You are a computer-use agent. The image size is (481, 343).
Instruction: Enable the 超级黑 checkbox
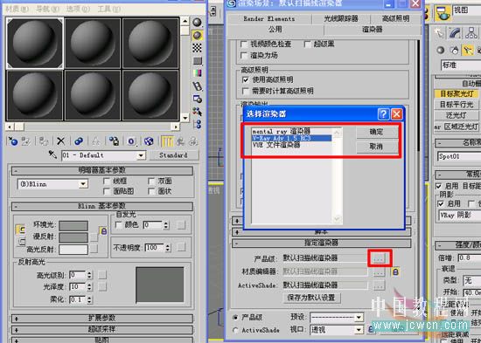pos(307,45)
